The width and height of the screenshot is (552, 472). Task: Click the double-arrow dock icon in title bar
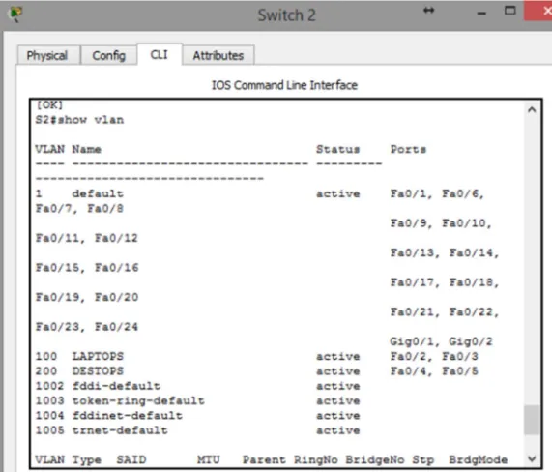(x=428, y=11)
